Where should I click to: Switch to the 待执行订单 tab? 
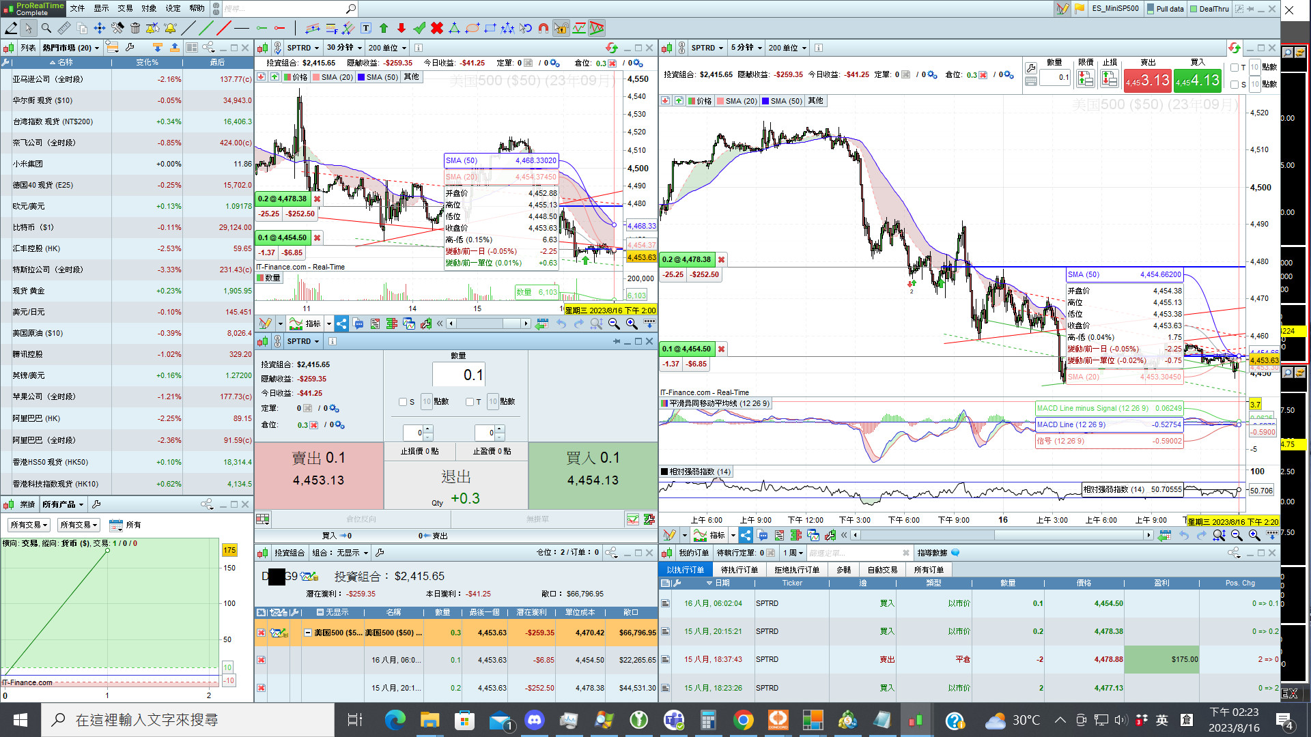739,570
